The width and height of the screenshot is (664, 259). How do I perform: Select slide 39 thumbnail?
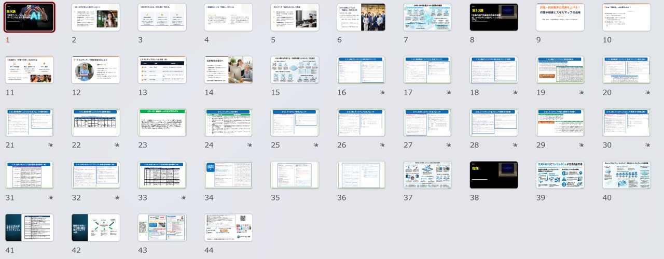click(561, 175)
